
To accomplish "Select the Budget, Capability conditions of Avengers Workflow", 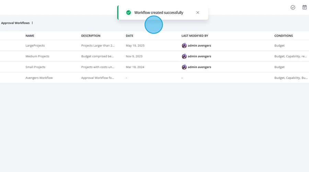I will (x=291, y=78).
